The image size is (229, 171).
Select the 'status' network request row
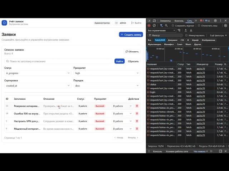point(187,84)
